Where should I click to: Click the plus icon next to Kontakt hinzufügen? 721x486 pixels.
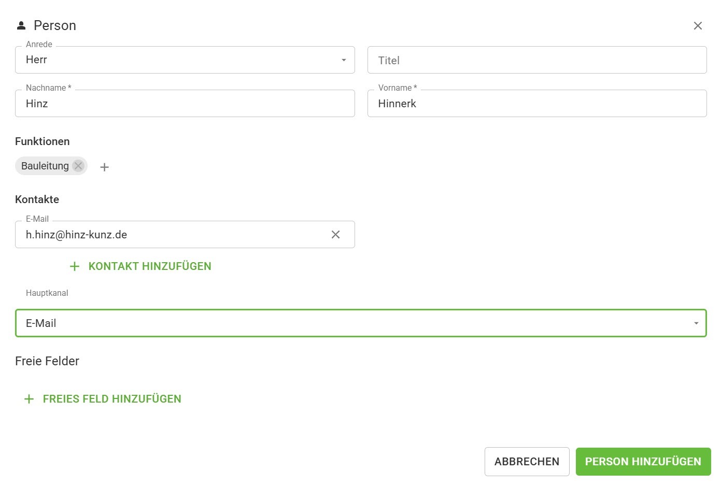[x=75, y=266]
